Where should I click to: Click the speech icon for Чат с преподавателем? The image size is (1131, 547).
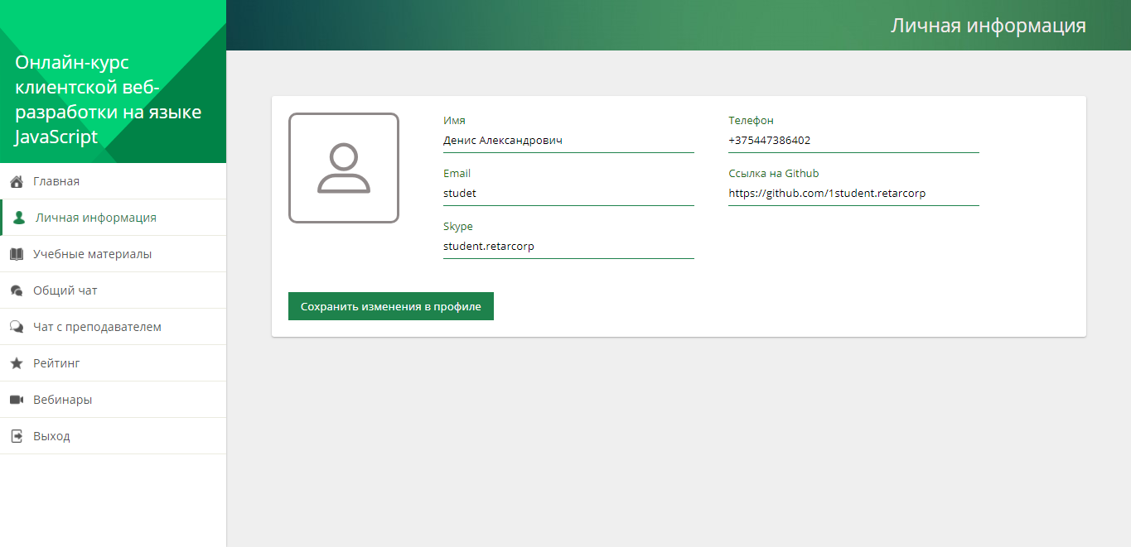(x=16, y=327)
